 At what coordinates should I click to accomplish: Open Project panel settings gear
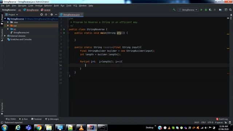52,15
